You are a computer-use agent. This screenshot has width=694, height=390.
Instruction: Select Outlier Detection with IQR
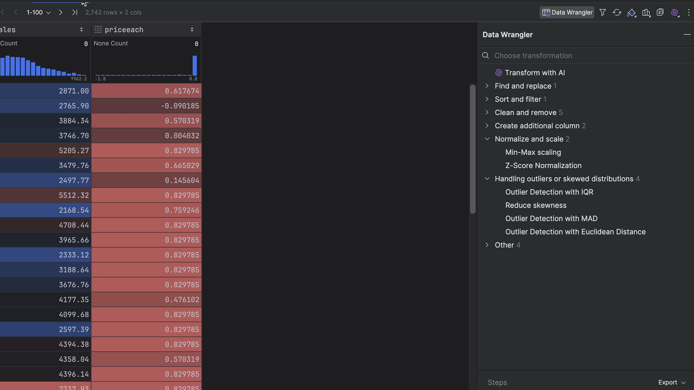(x=549, y=192)
